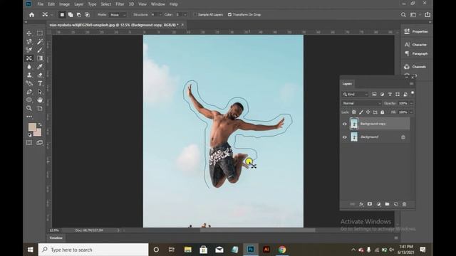Viewport: 456px width, 256px height.
Task: Select the Content-Aware Move tool
Action: click(29, 58)
